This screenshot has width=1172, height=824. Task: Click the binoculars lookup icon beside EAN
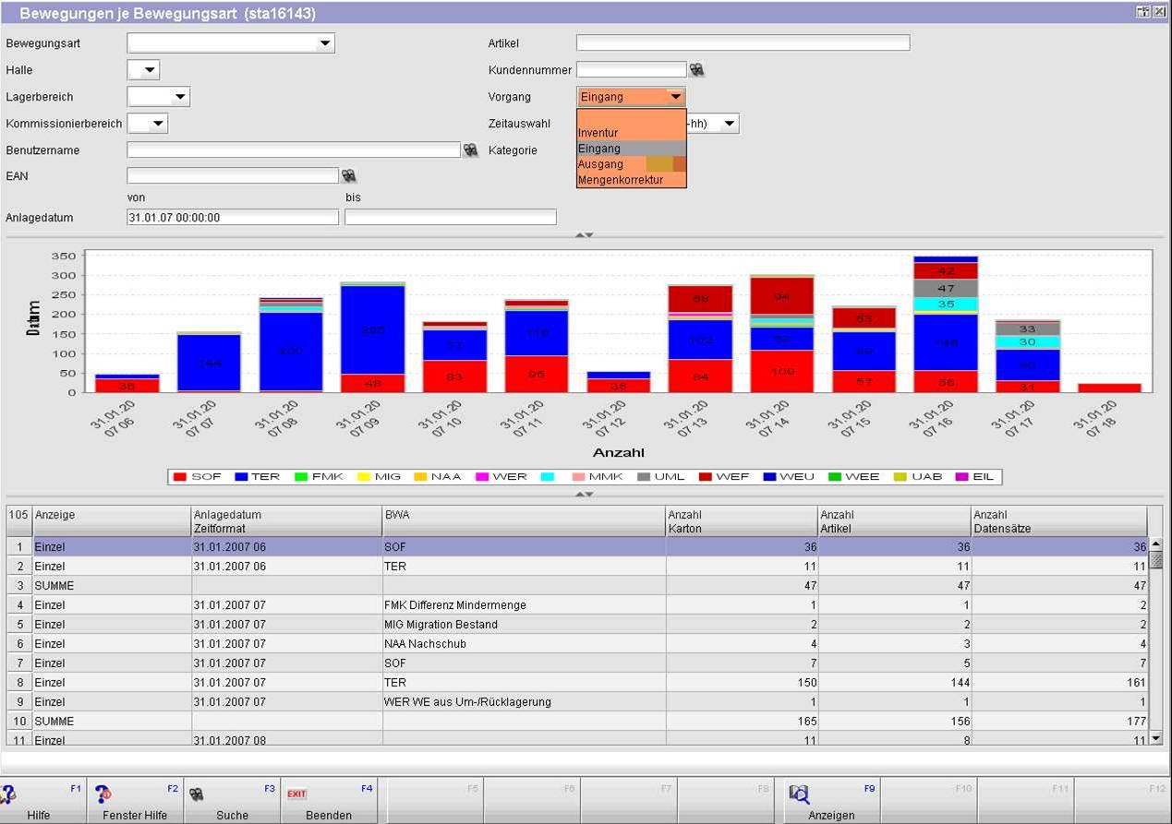[x=349, y=175]
